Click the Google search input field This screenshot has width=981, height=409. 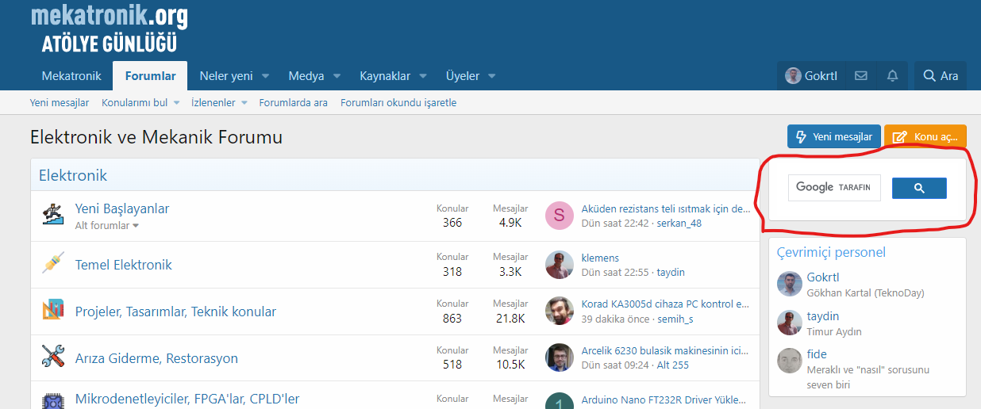tap(834, 188)
